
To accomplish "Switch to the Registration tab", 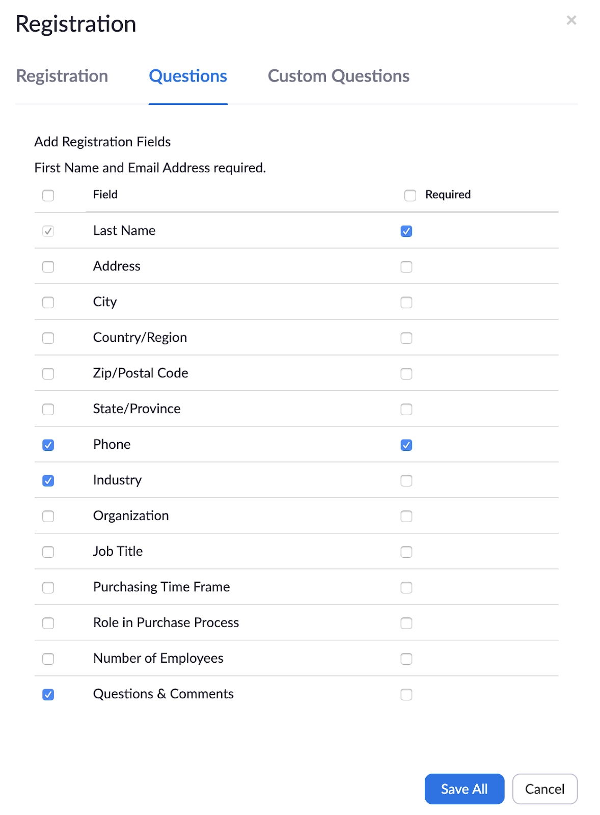I will tap(62, 76).
